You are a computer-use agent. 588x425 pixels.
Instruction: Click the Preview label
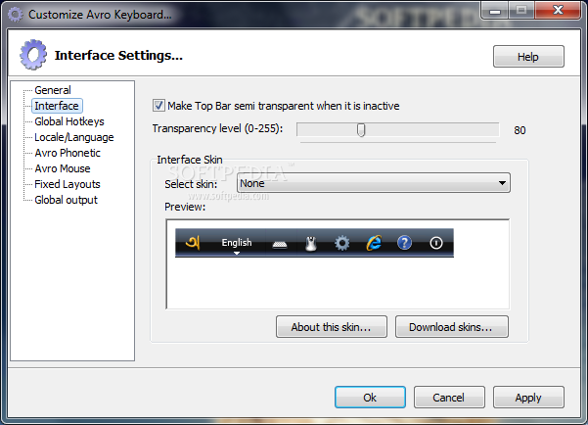[x=185, y=207]
